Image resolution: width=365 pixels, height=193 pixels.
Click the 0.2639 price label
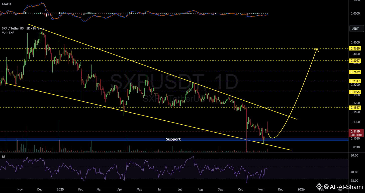[x=355, y=72]
